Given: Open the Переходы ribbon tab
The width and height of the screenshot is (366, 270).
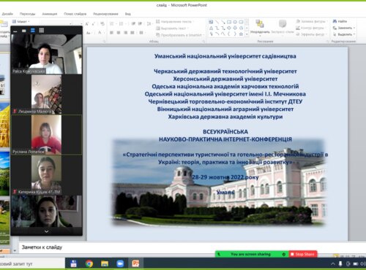Looking at the screenshot, I should tap(27, 14).
